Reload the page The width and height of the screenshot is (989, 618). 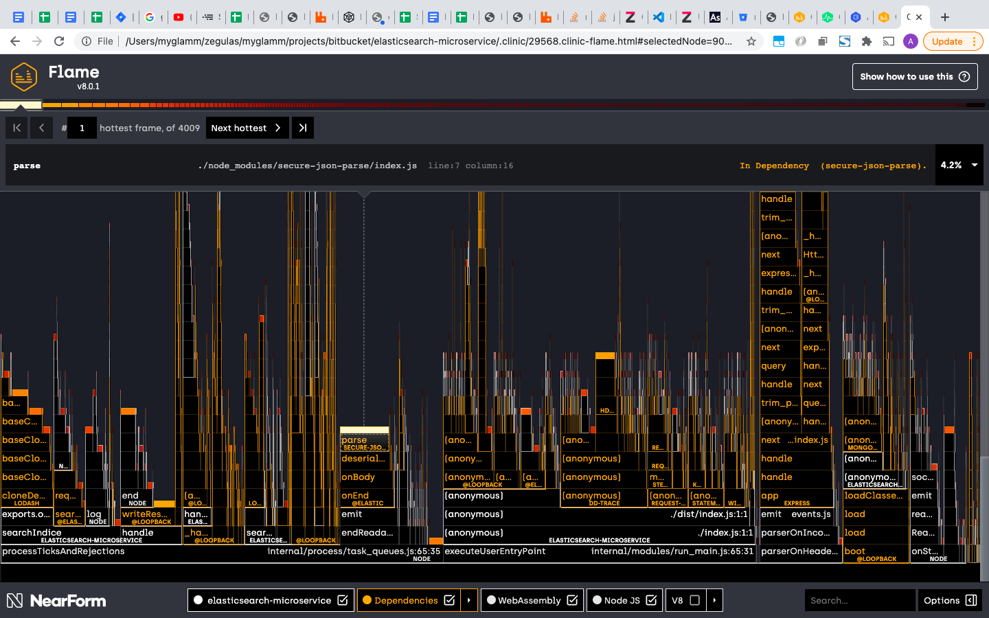point(59,41)
